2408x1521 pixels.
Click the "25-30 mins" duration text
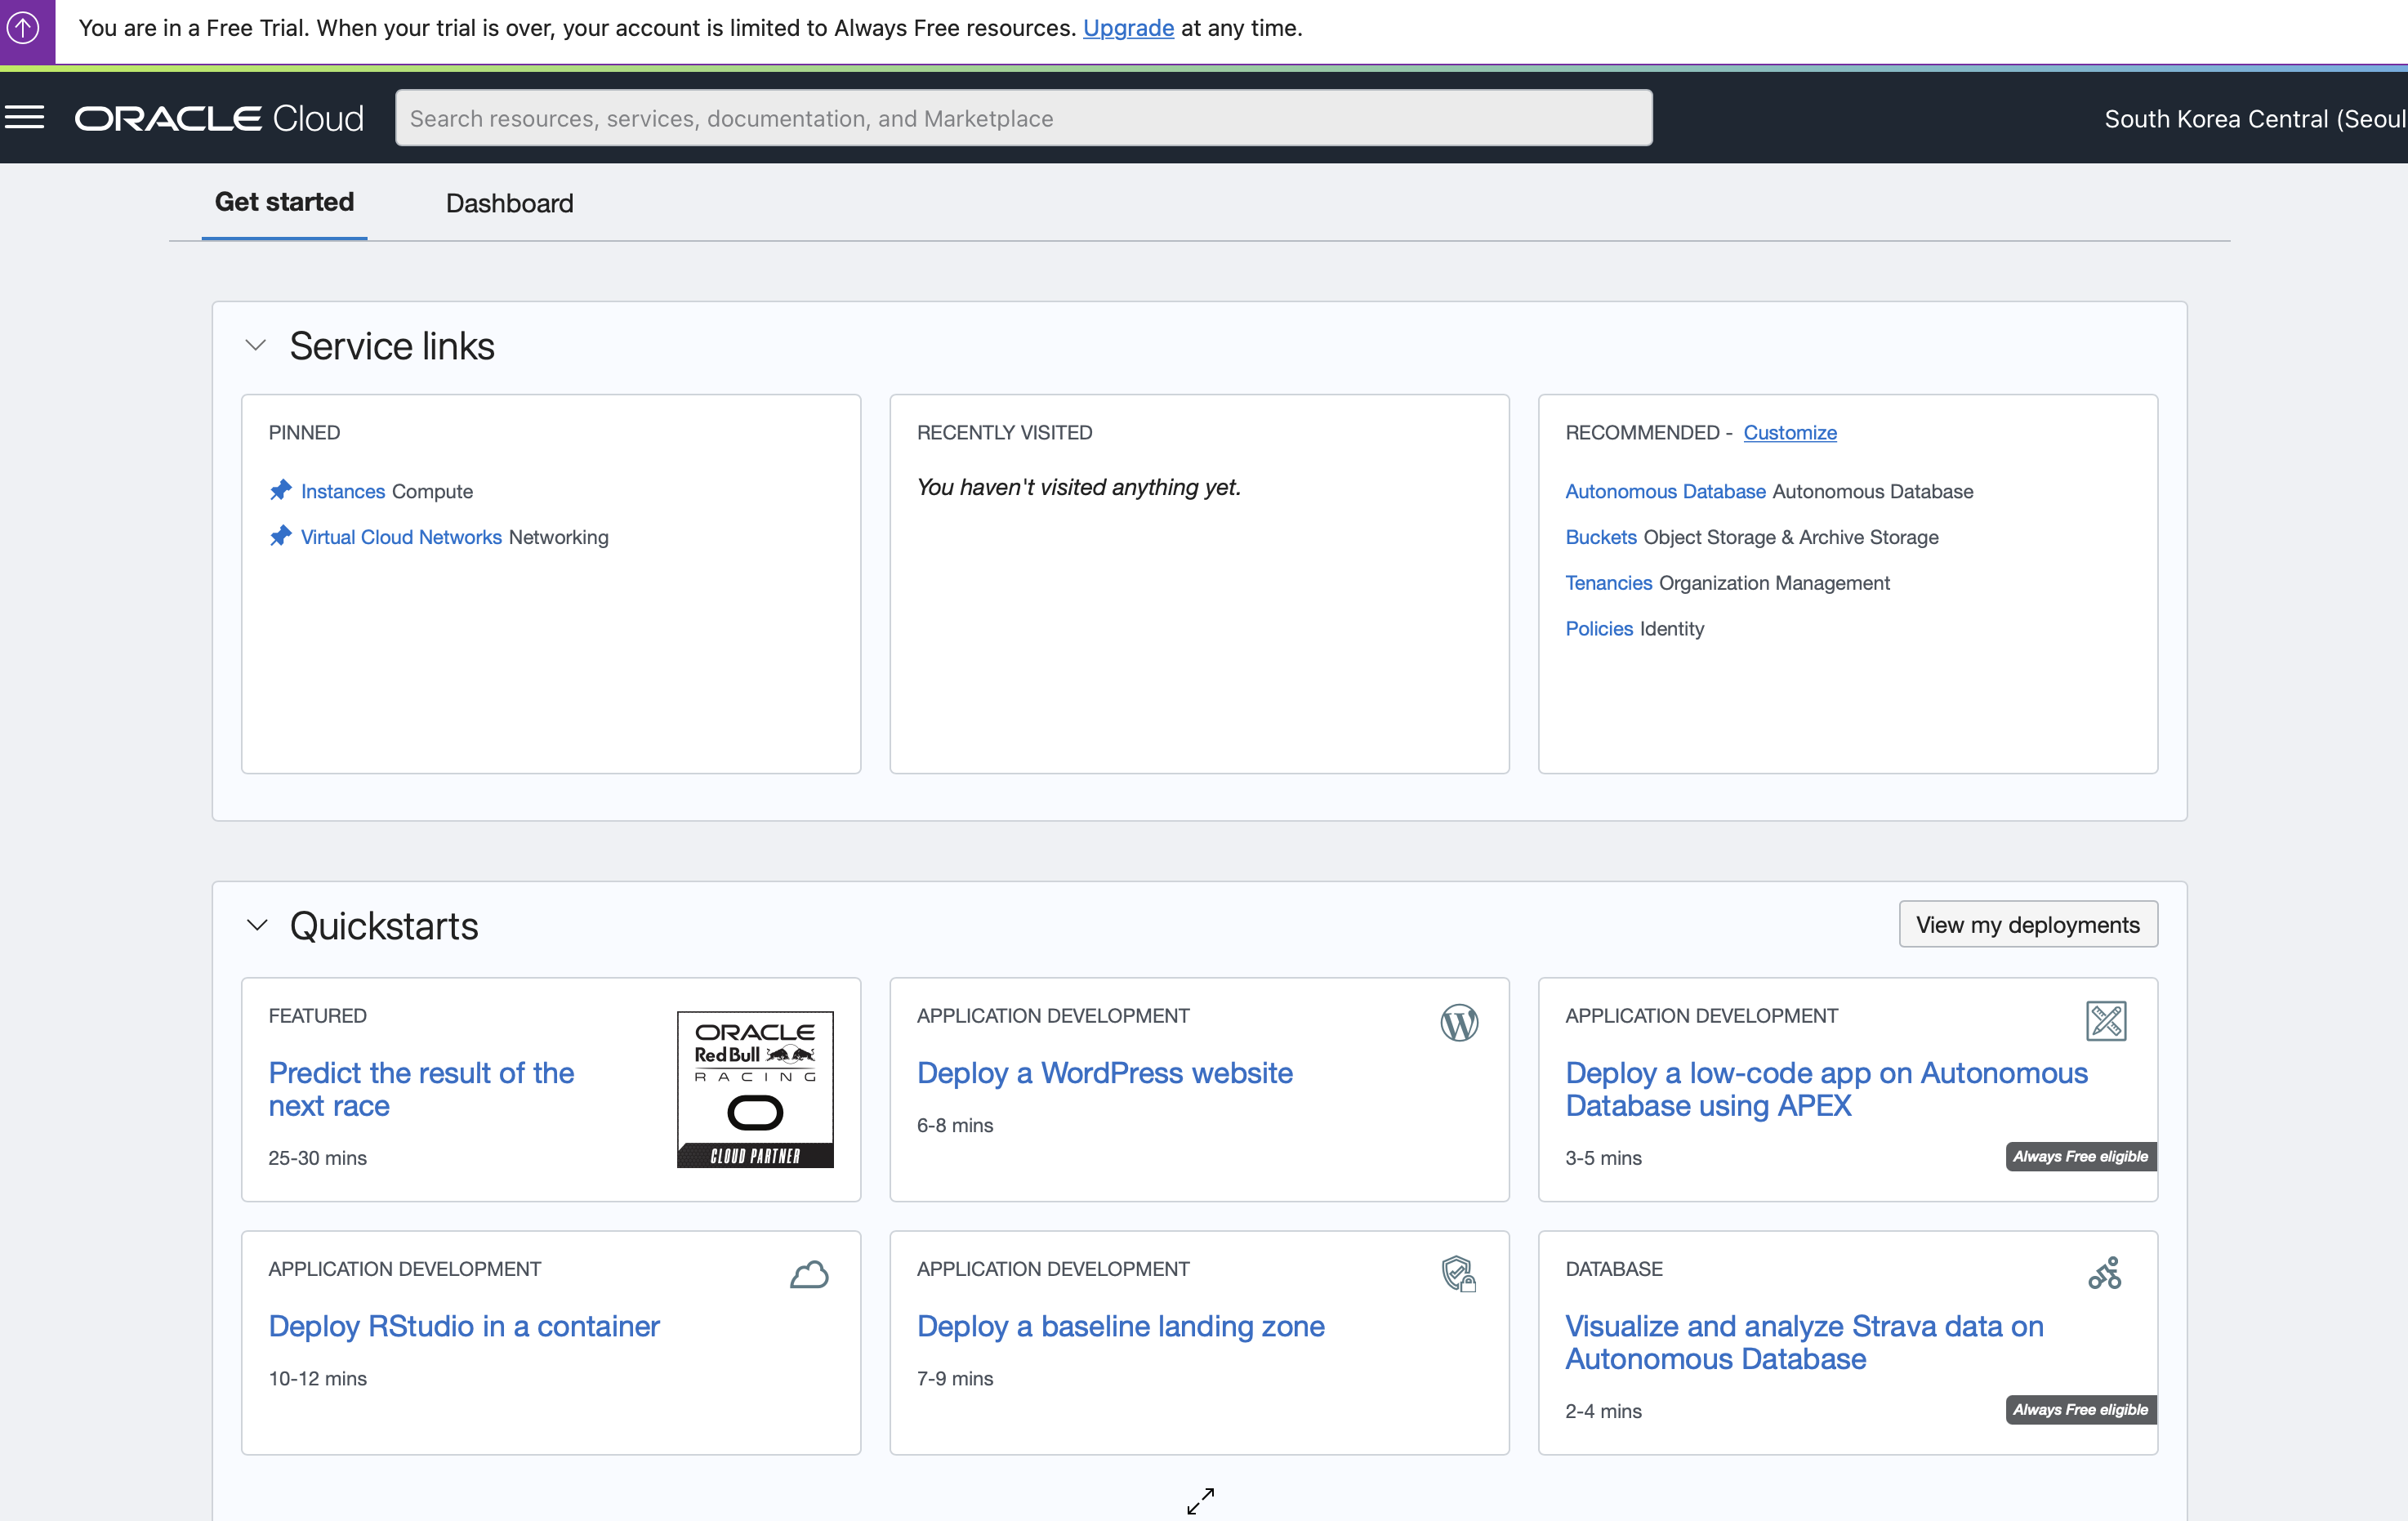coord(317,1158)
